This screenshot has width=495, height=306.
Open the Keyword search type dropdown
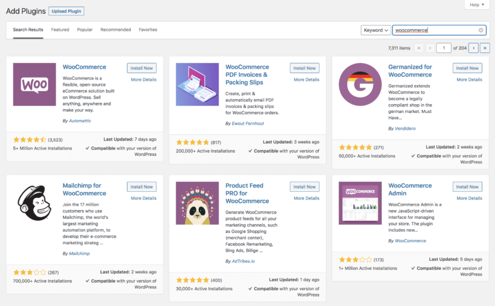tap(375, 30)
